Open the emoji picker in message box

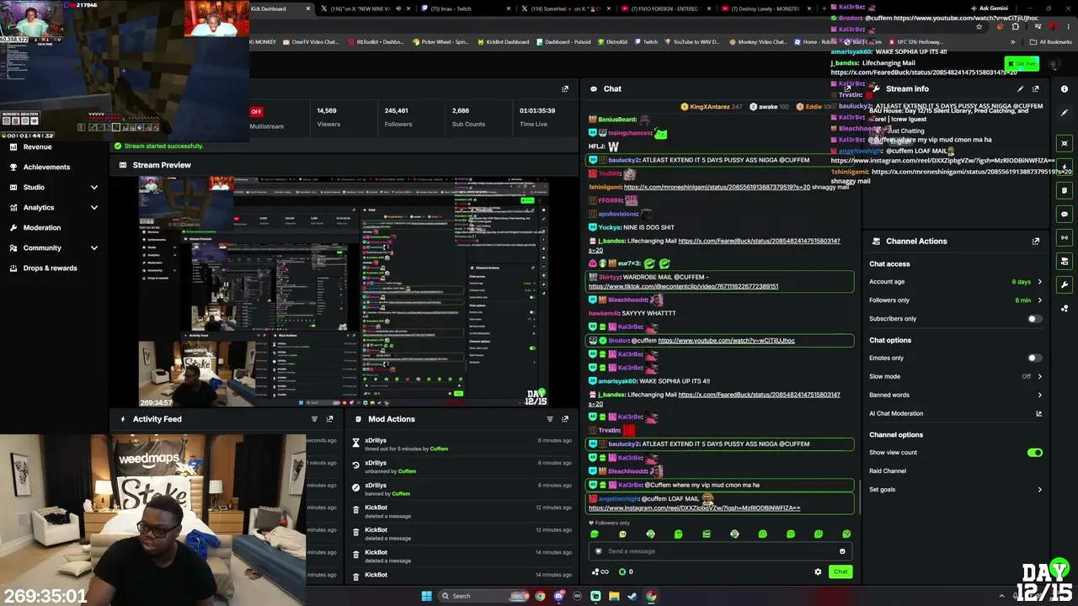(842, 551)
